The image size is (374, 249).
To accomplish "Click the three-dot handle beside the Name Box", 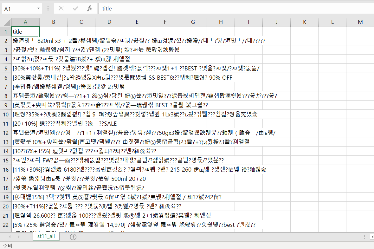I will [x=48, y=9].
